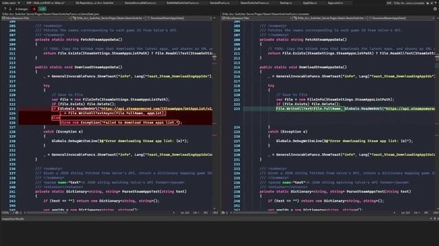The height and width of the screenshot is (246, 439).
Task: Open SteamSwitcherFuncs.cs tab
Action: click(254, 3)
